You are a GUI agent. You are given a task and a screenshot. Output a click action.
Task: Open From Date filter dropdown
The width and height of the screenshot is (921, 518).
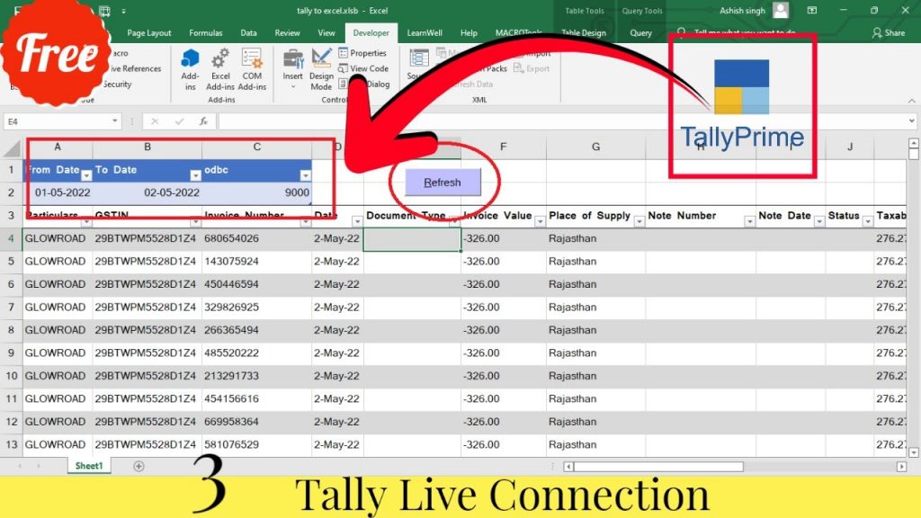[86, 175]
